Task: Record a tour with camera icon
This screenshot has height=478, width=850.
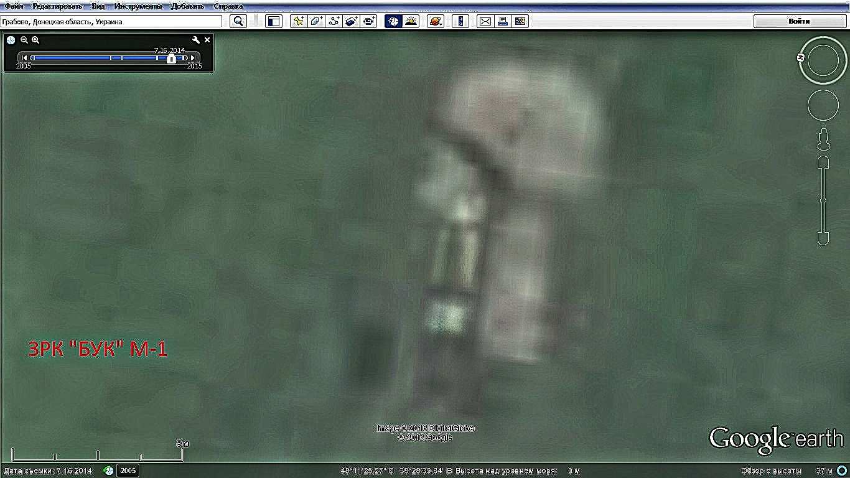Action: (369, 21)
